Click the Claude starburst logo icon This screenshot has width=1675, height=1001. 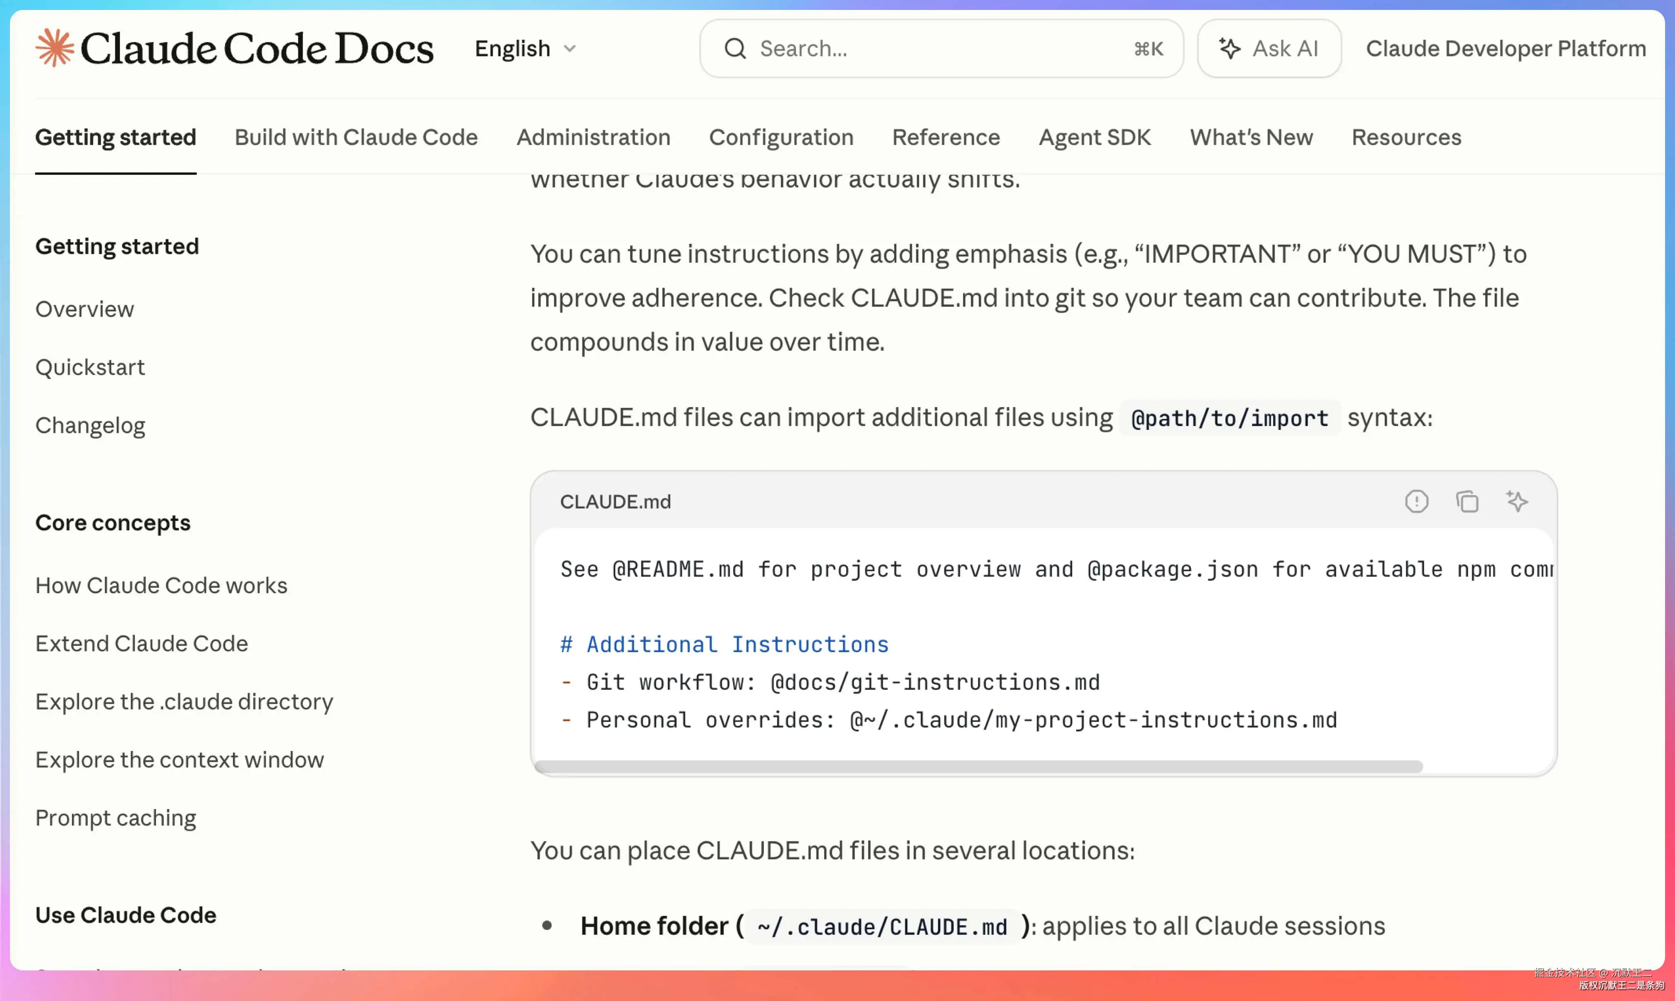click(x=55, y=48)
